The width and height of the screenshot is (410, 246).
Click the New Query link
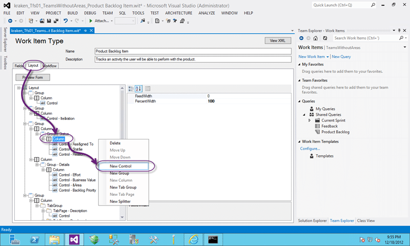click(341, 57)
